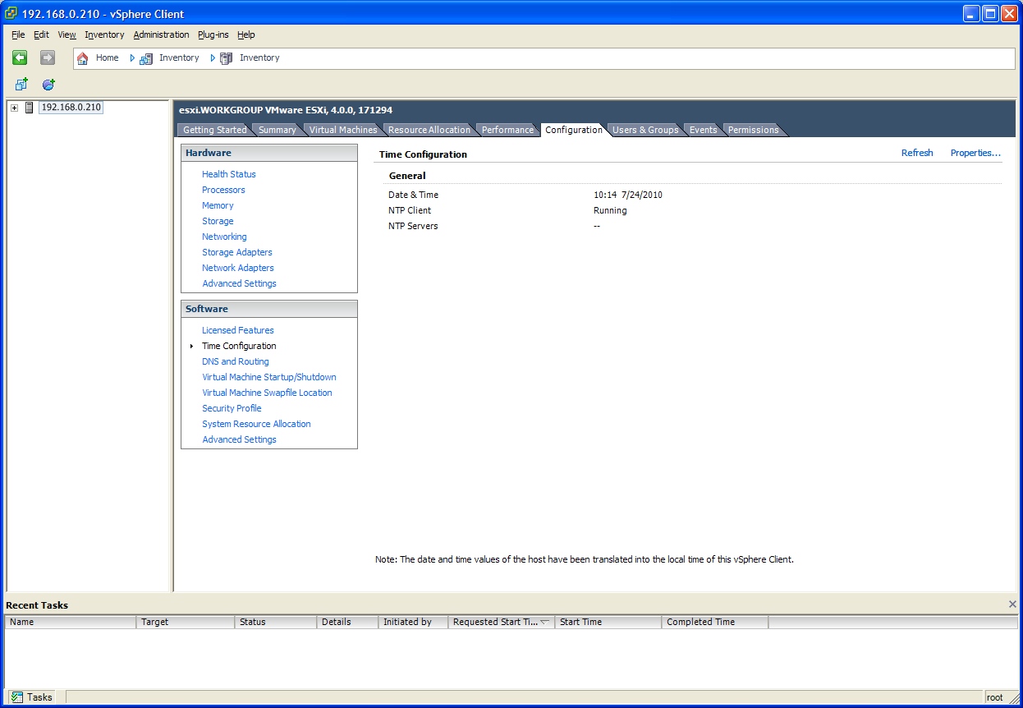This screenshot has height=708, width=1023.
Task: Open Advanced Settings under Software
Action: [x=239, y=439]
